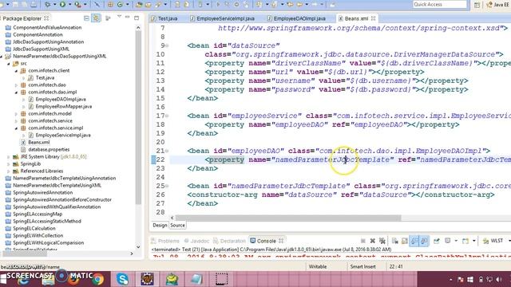Toggle Show Console When Standard Out Changes

(414, 241)
